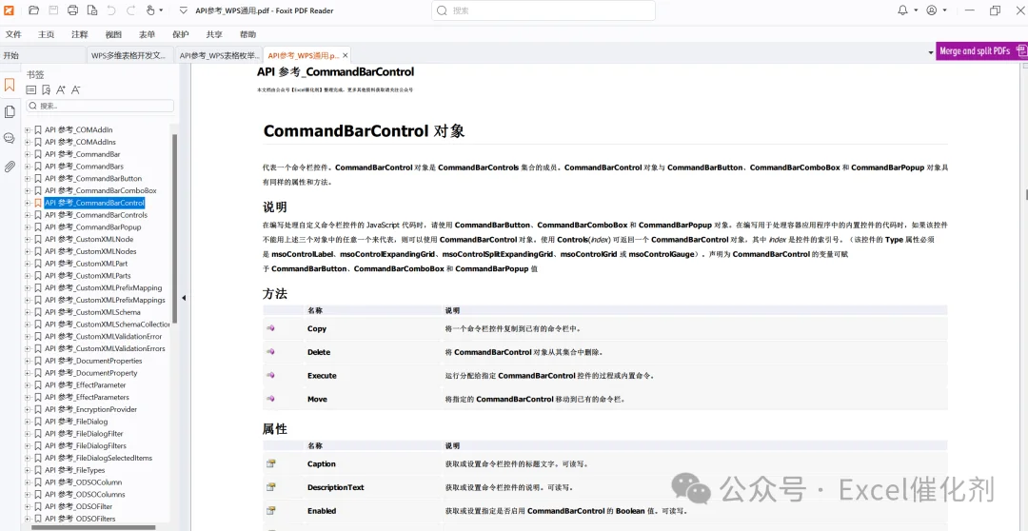Open file using folder icon in title bar

tap(34, 10)
